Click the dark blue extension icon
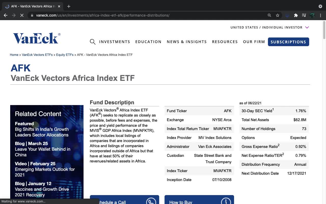Image resolution: width=326 pixels, height=204 pixels. click(287, 15)
